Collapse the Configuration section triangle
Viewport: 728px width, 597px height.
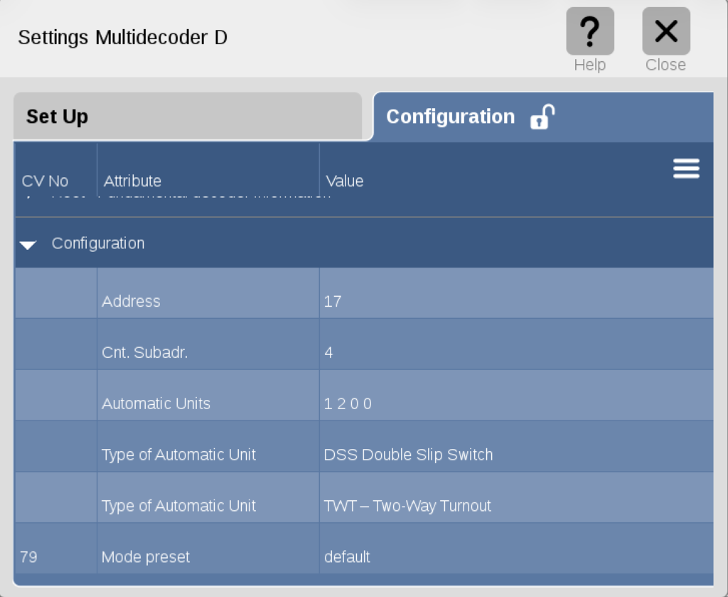tap(28, 244)
